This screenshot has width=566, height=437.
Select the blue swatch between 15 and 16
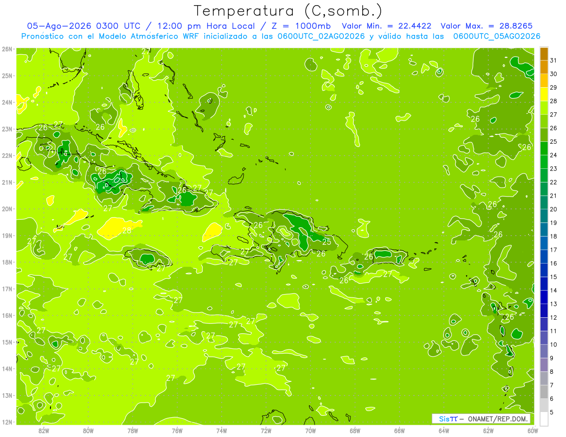[544, 270]
